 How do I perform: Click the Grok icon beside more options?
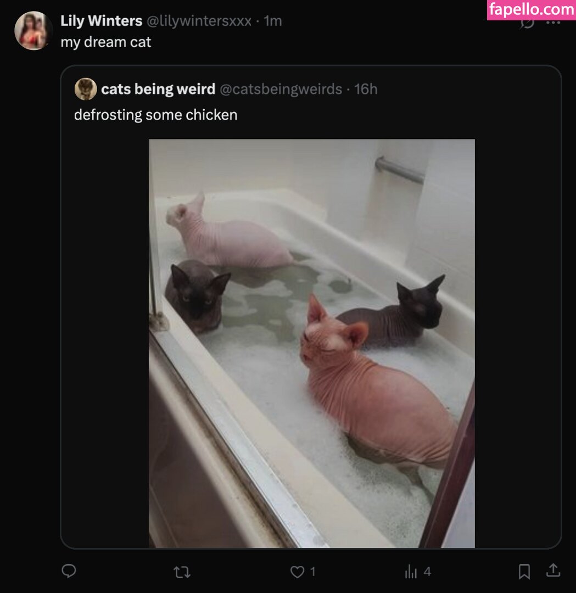click(527, 24)
